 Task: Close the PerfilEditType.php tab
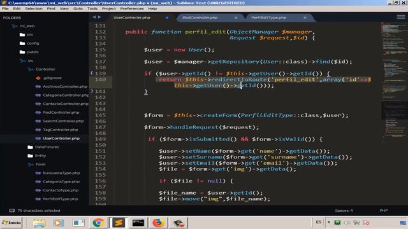[x=305, y=18]
